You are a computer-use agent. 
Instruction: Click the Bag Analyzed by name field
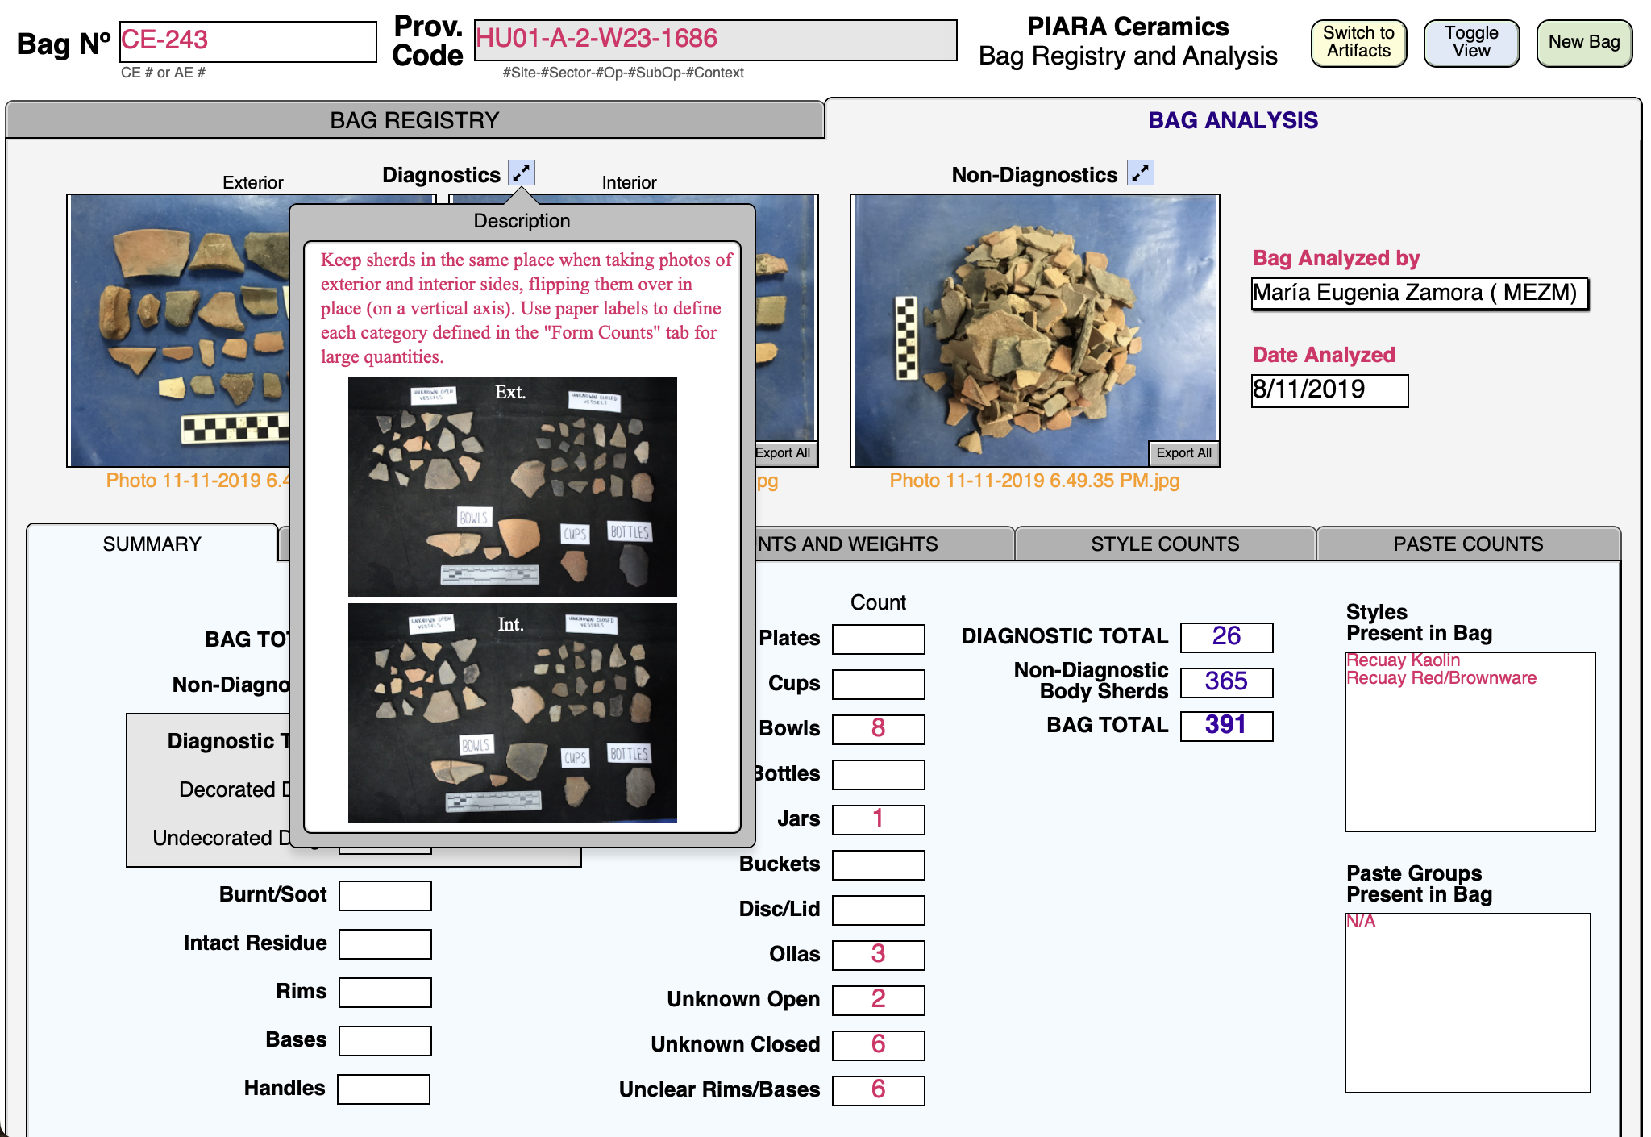click(x=1419, y=294)
